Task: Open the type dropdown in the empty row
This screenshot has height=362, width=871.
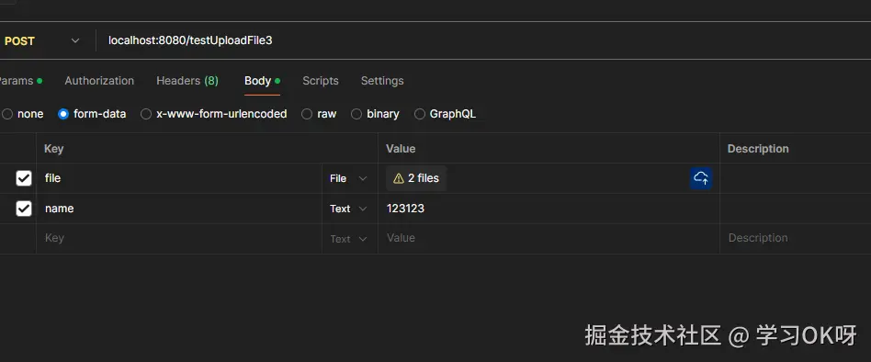Action: coord(348,239)
